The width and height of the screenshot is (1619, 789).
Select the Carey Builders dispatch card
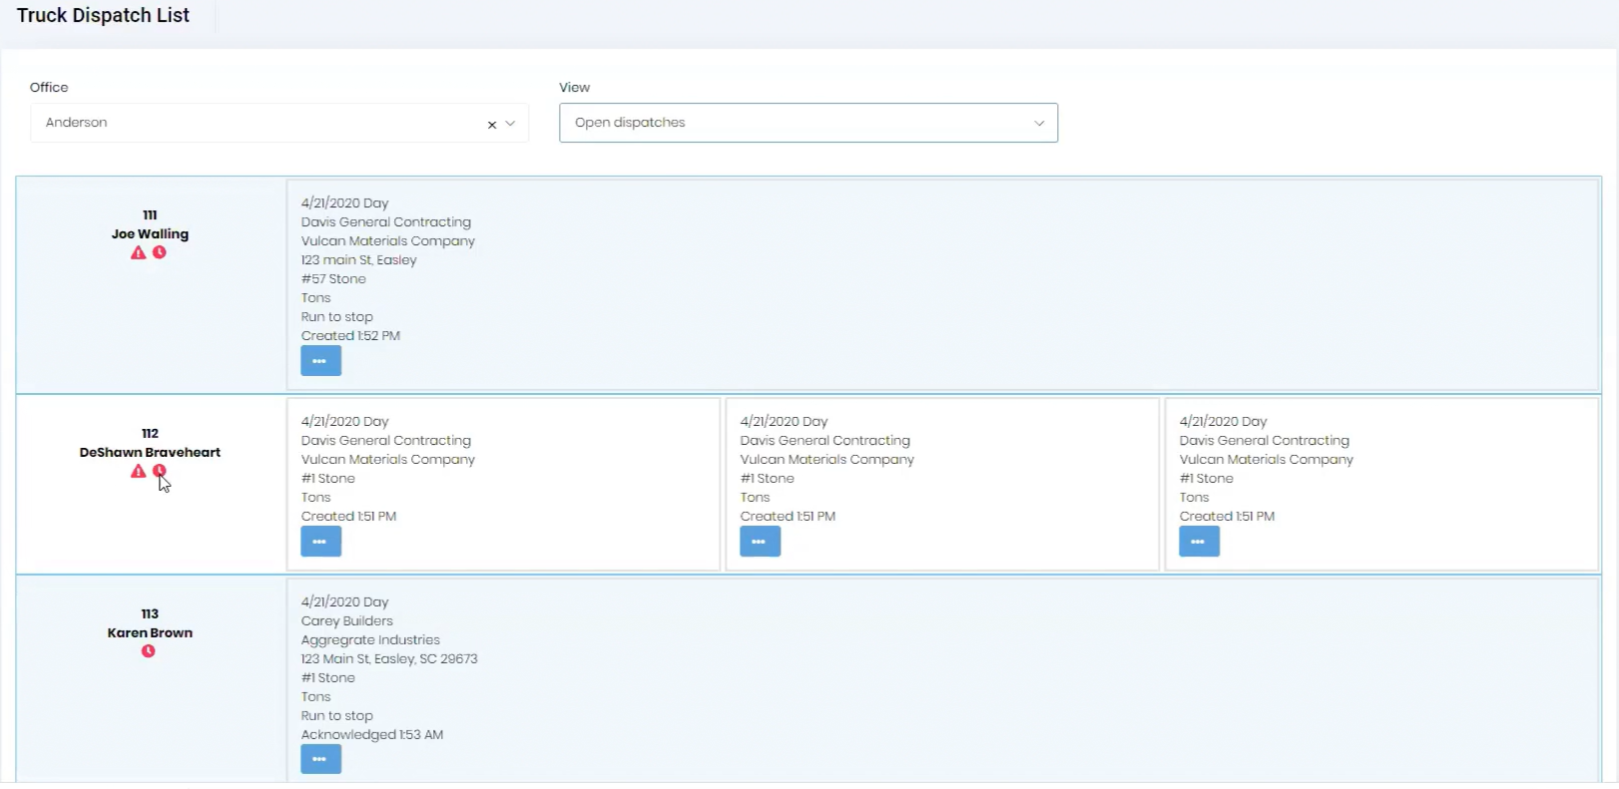898,668
